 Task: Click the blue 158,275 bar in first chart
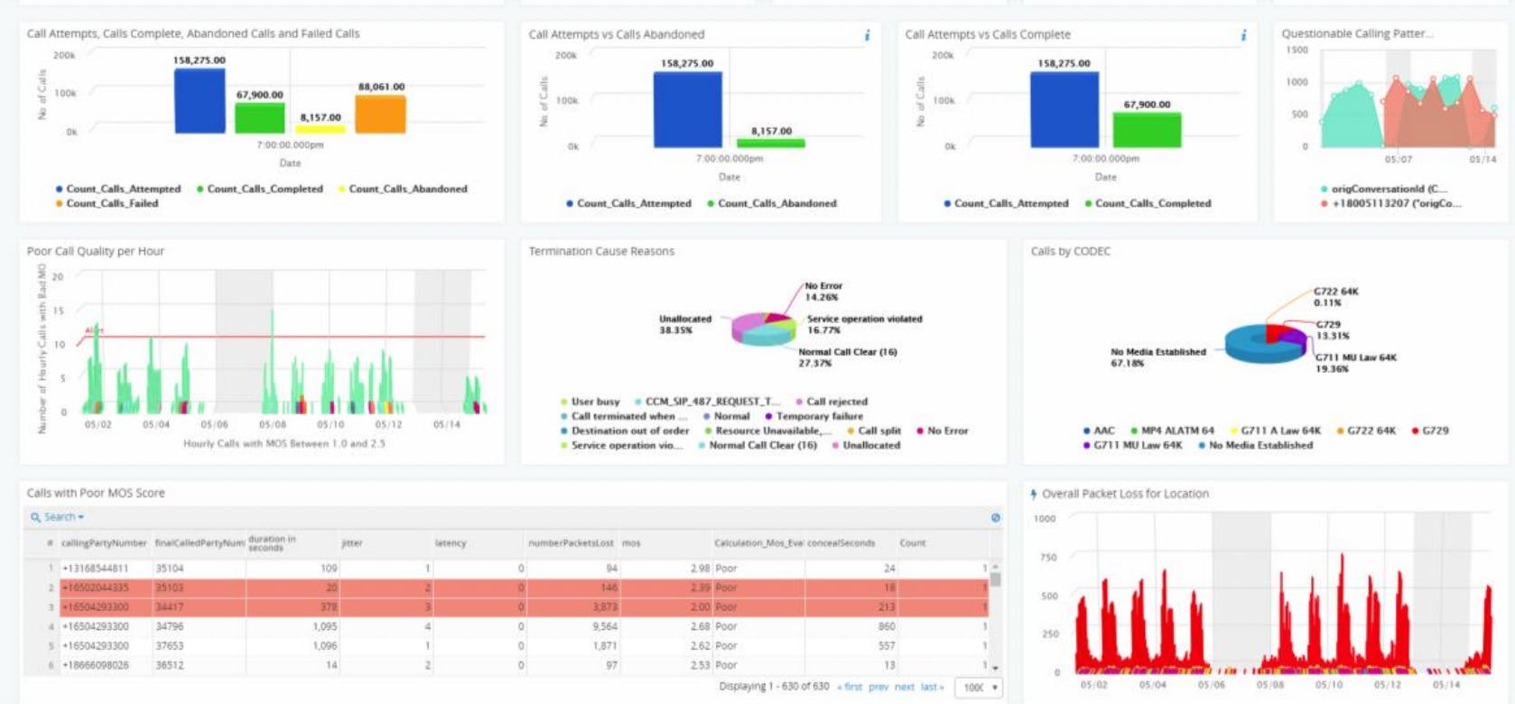pos(200,101)
